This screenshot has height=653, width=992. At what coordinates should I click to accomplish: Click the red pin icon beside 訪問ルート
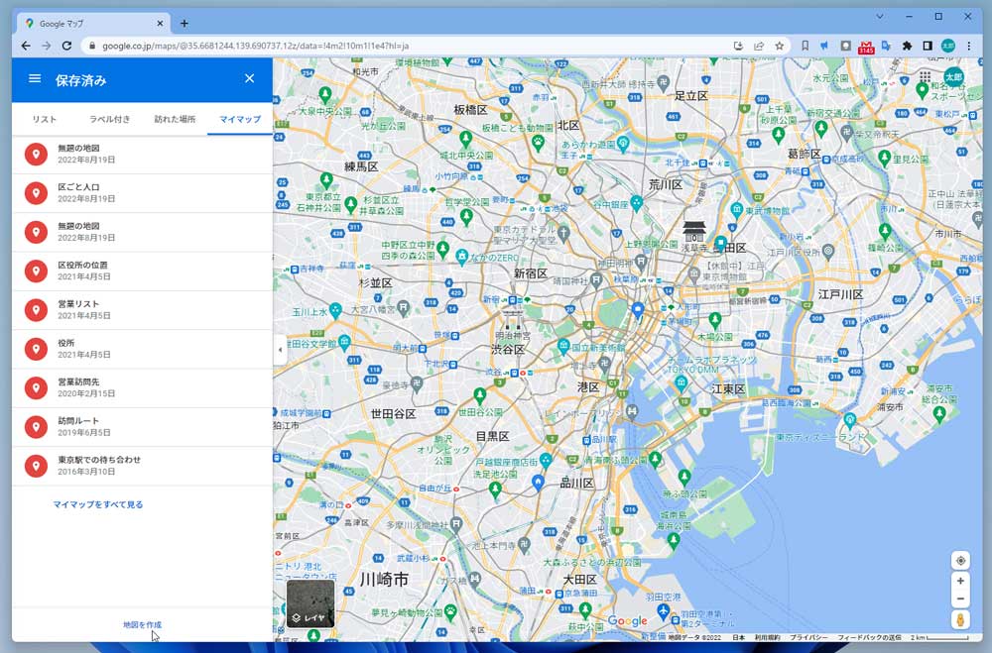(x=36, y=427)
